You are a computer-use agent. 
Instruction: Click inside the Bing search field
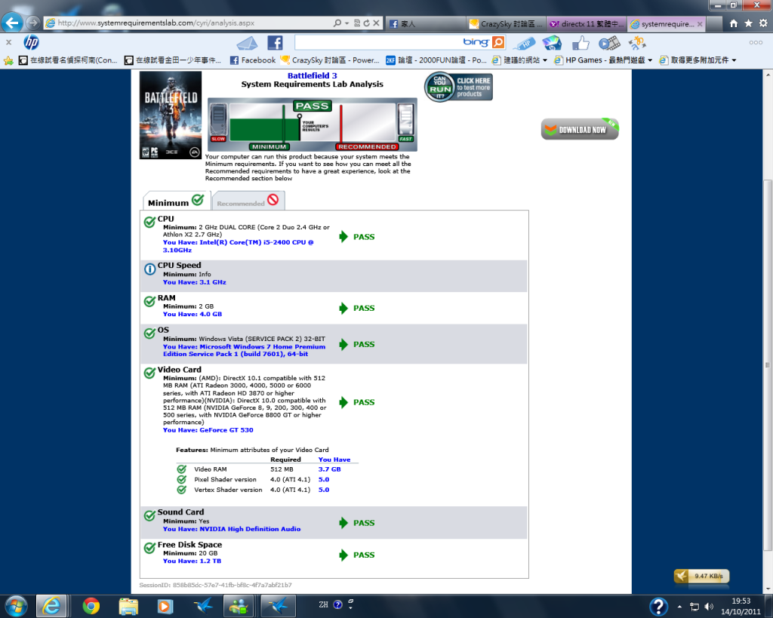(x=377, y=42)
